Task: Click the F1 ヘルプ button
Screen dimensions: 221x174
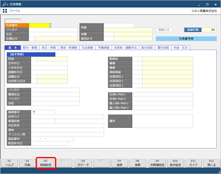Action: click(x=9, y=163)
